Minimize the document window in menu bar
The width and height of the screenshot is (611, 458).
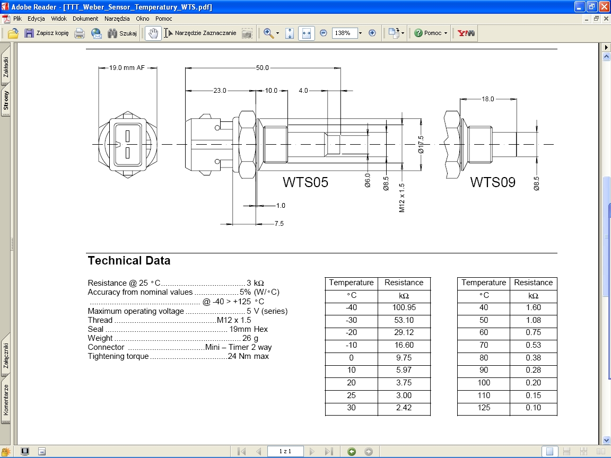[587, 19]
